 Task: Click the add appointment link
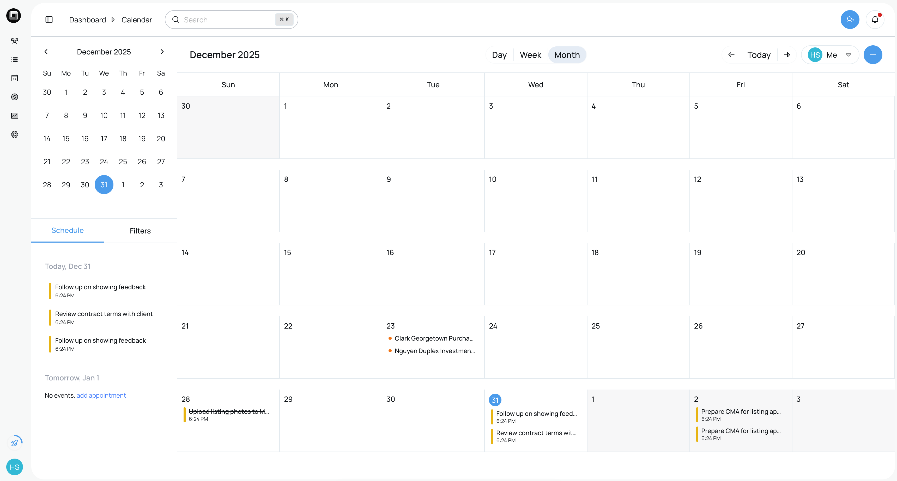click(101, 395)
